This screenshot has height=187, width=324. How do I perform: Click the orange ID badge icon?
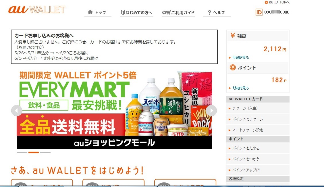[x=259, y=12]
